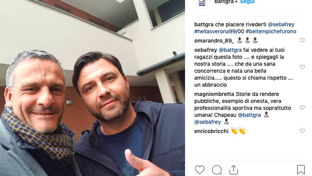The width and height of the screenshot is (312, 176).
Task: Open the comment speech bubble icon
Action: click(x=216, y=169)
